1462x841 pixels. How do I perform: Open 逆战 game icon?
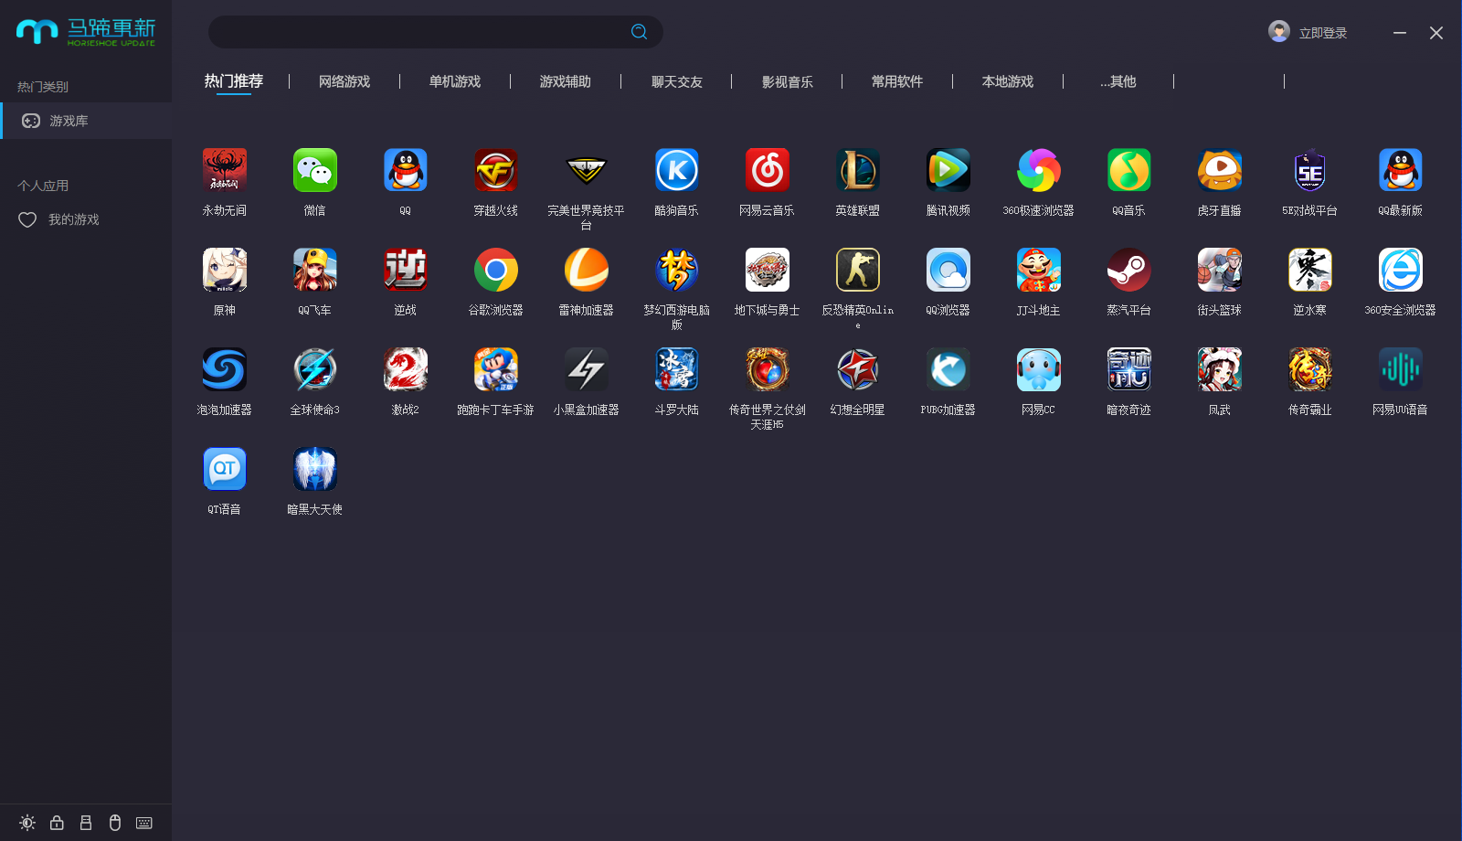(405, 270)
